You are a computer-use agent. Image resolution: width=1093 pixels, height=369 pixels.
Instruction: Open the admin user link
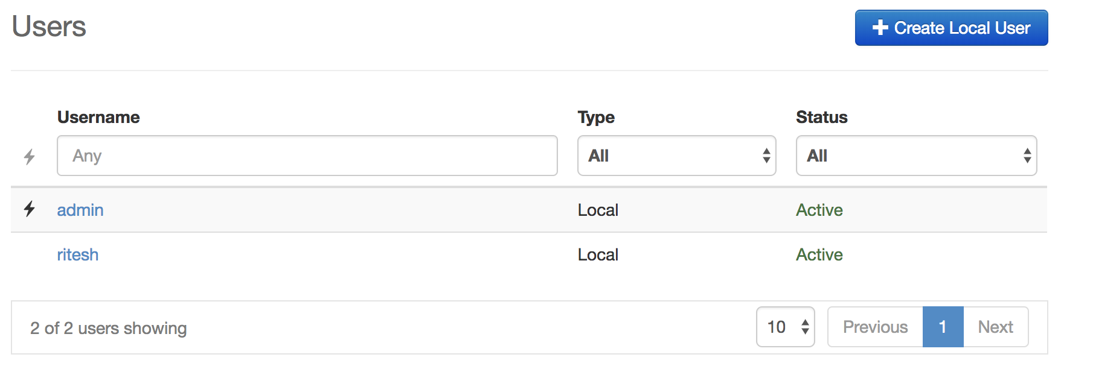coord(80,210)
